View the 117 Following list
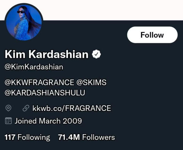The image size is (183, 150). (27, 137)
